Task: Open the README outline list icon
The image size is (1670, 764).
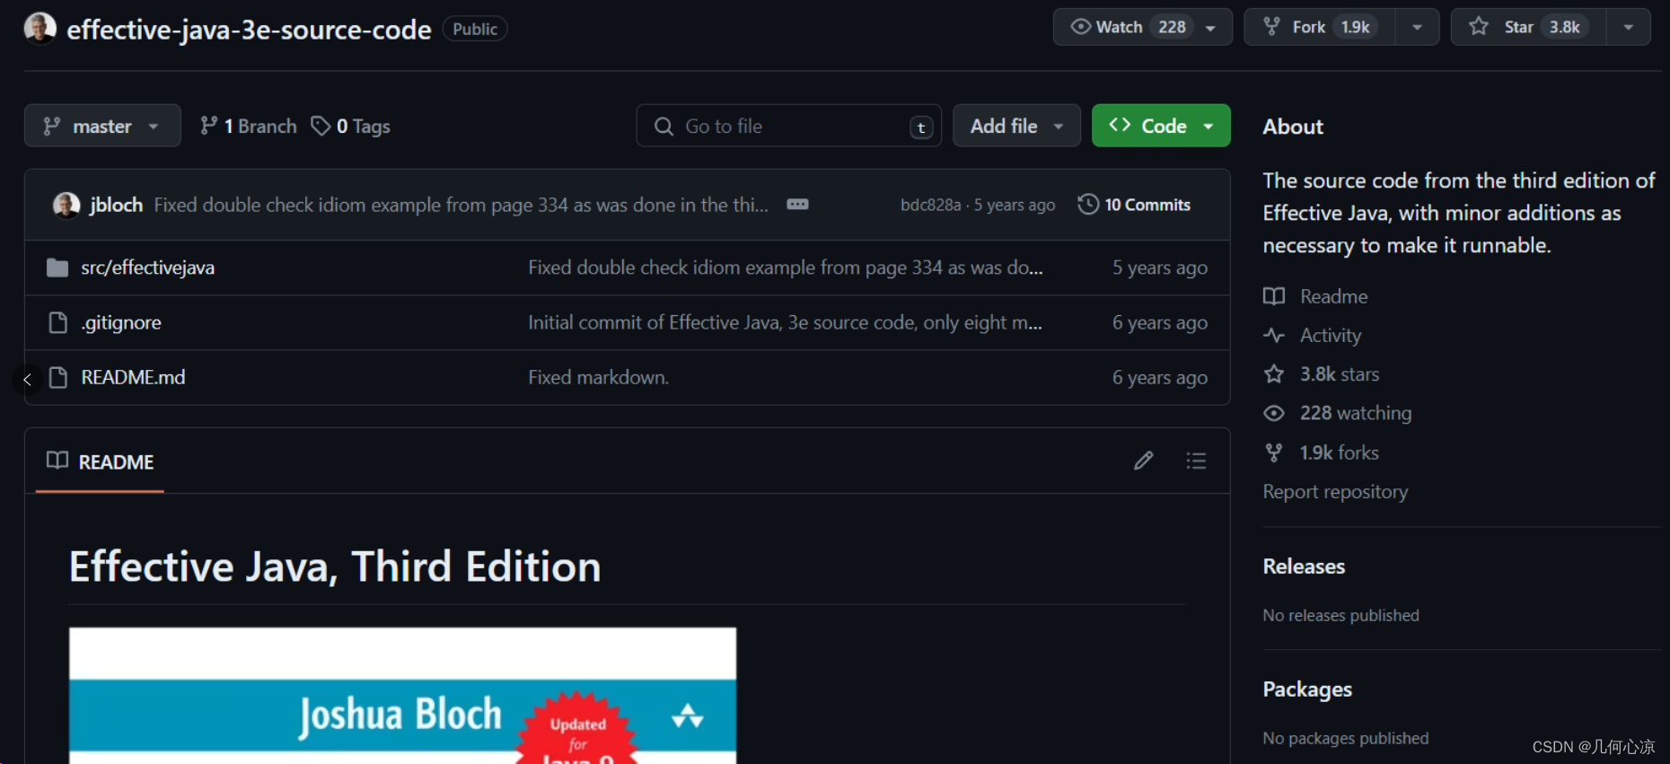Action: [x=1196, y=461]
